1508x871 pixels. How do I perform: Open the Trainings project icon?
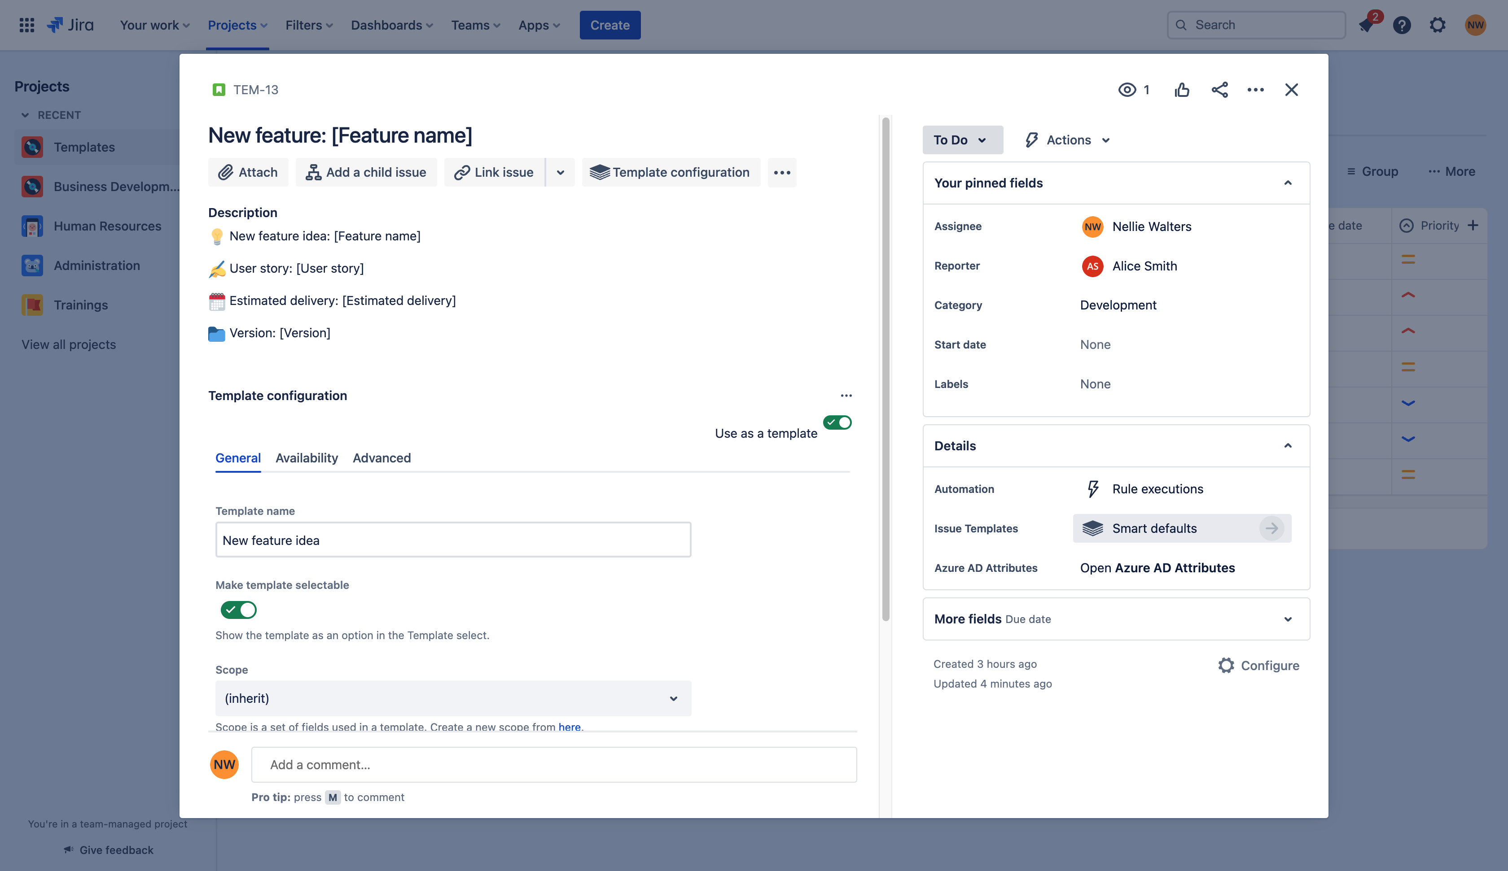(x=32, y=305)
